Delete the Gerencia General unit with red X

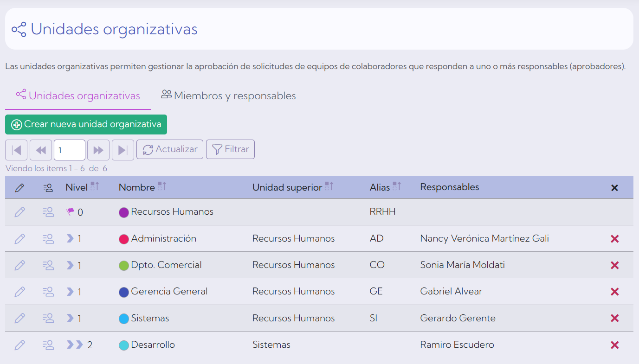coord(615,292)
